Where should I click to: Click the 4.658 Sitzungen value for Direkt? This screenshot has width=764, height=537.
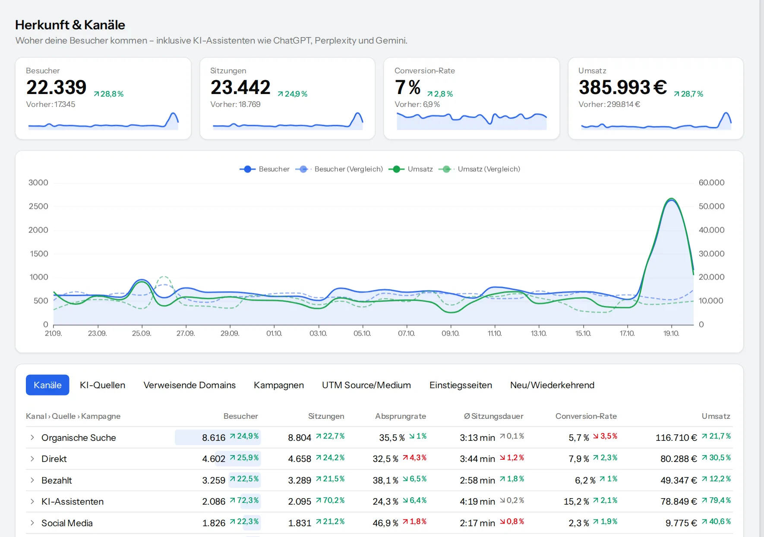pos(300,458)
